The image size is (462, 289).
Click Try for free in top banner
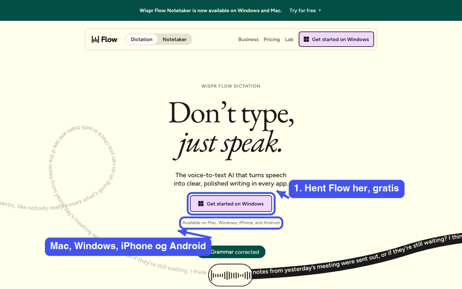point(303,10)
